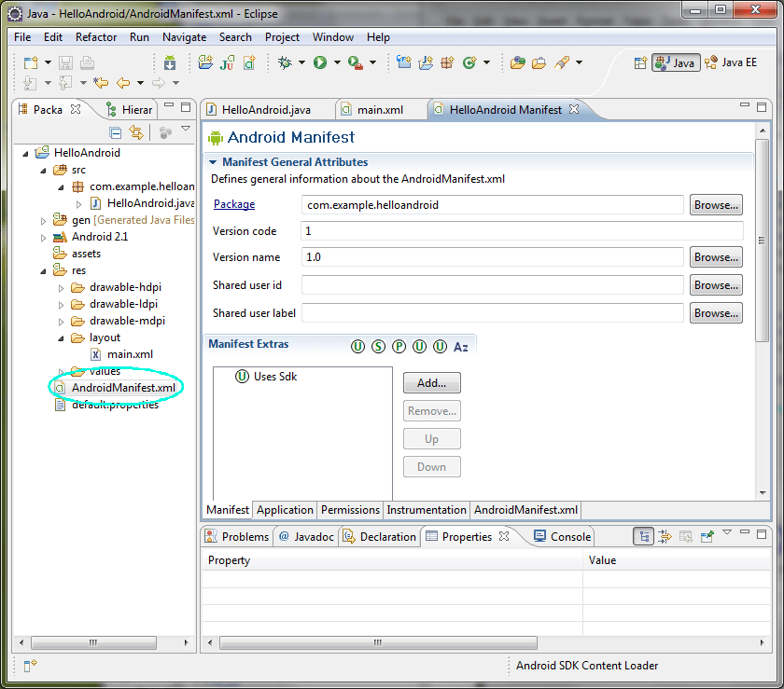Screen dimensions: 784x689
Task: Click New Android Project wizard icon
Action: point(205,62)
